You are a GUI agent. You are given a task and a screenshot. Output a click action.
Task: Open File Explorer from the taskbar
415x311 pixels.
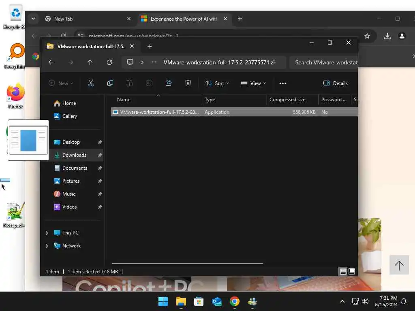181,301
